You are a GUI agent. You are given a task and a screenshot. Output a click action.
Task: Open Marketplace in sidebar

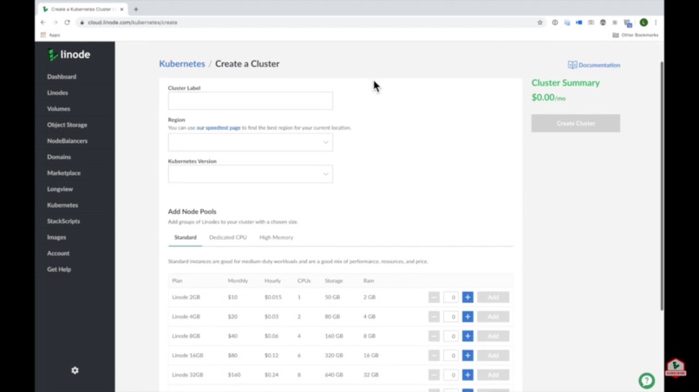coord(64,173)
